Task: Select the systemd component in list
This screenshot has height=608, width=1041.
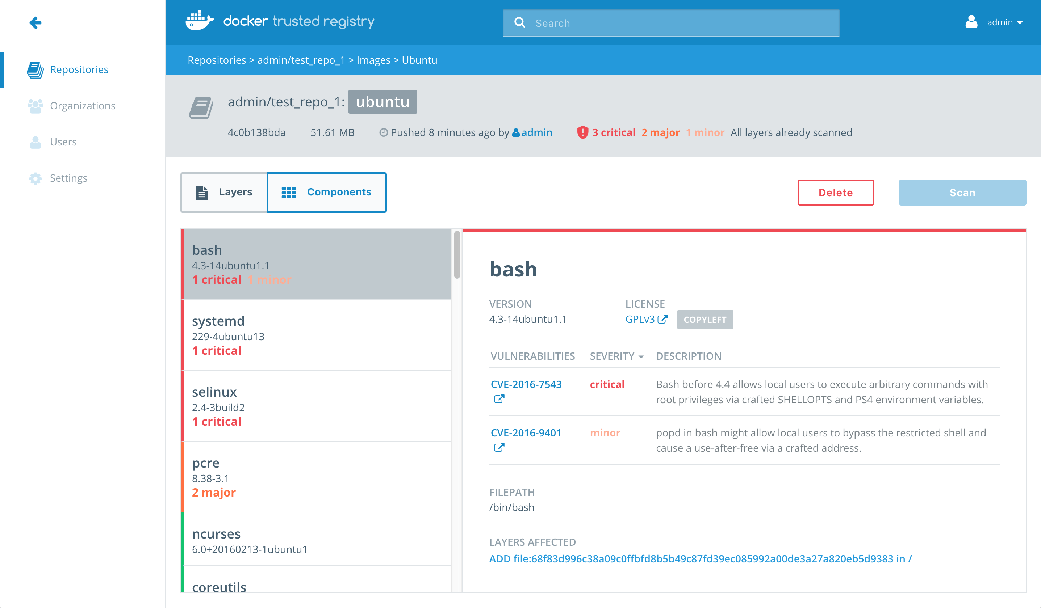Action: pyautogui.click(x=317, y=335)
